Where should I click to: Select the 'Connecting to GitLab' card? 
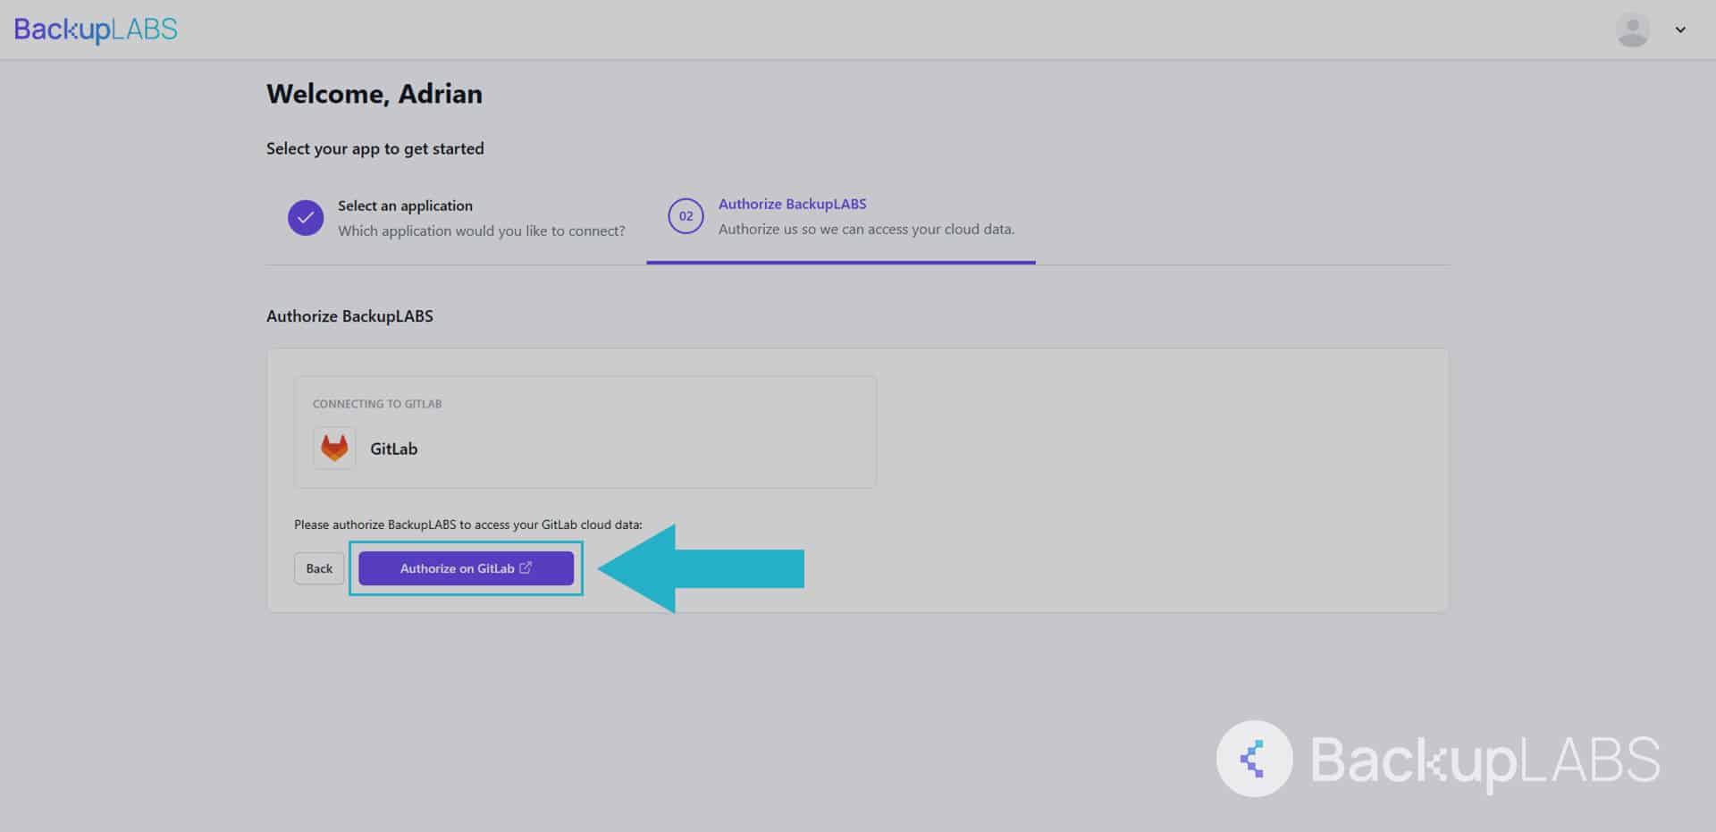click(x=585, y=432)
